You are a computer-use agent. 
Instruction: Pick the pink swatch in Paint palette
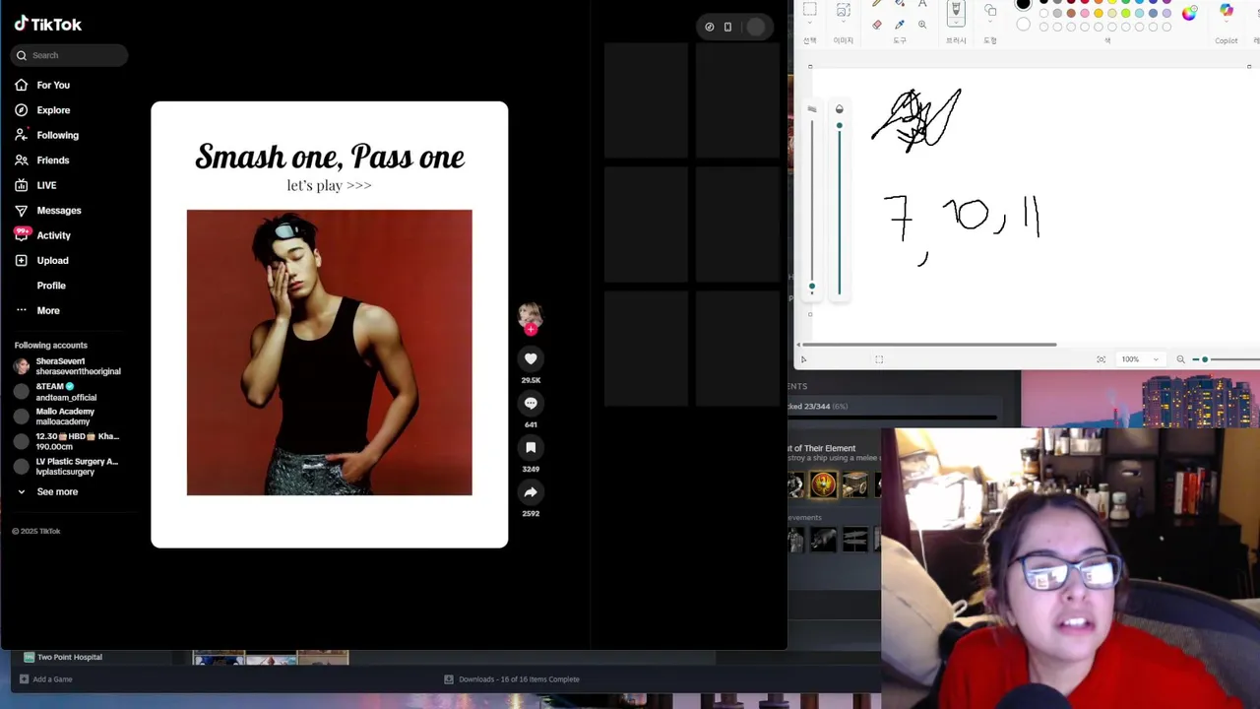pos(1085,14)
